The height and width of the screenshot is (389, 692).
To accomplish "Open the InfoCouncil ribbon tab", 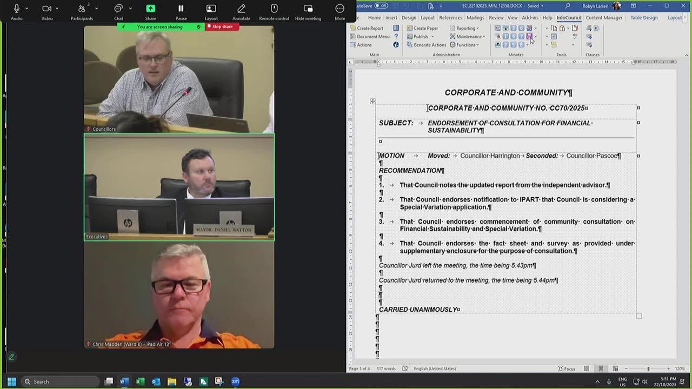I will tap(569, 17).
